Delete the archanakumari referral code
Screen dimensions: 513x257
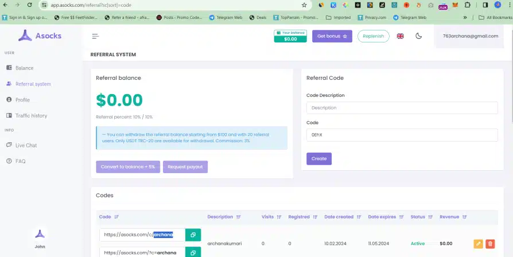point(490,244)
